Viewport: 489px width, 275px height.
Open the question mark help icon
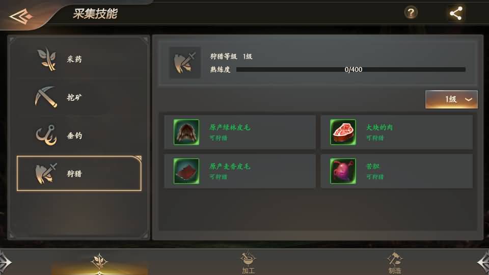coord(411,13)
